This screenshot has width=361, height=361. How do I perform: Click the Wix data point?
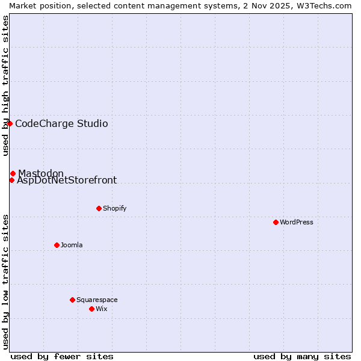click(x=91, y=309)
